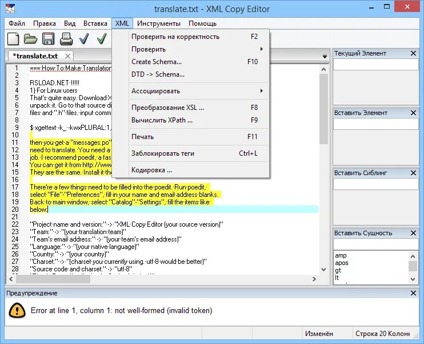Click the Open file folder icon
This screenshot has height=344, width=424.
tap(30, 39)
